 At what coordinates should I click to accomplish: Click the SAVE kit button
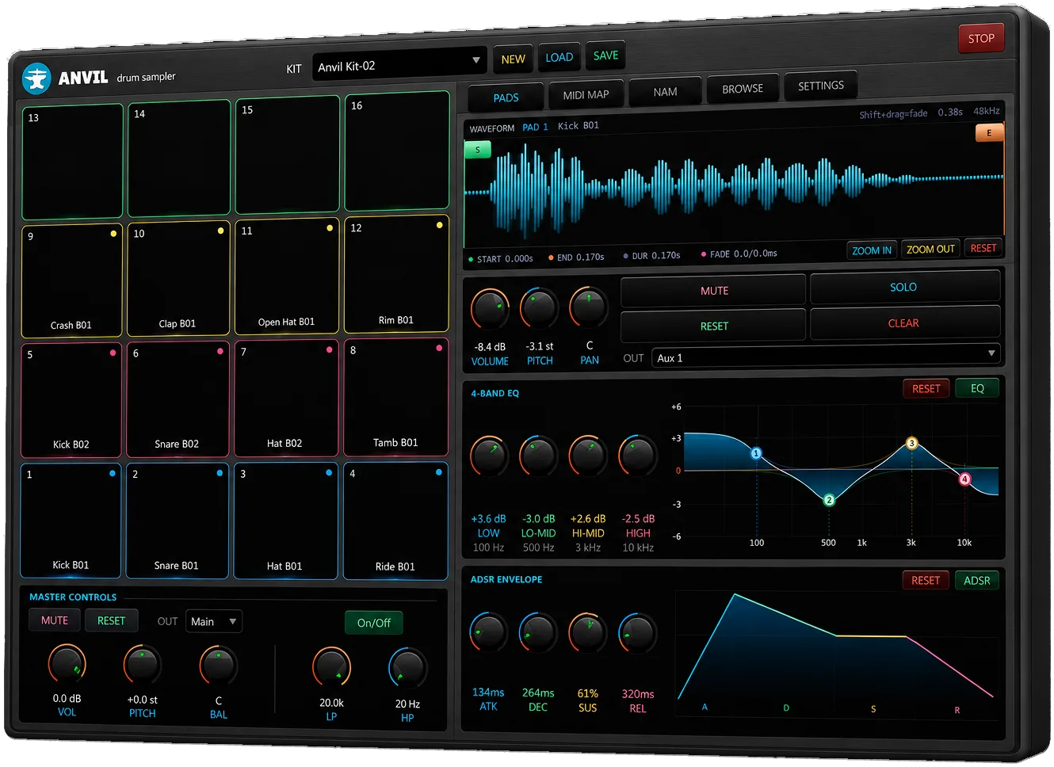pos(605,55)
